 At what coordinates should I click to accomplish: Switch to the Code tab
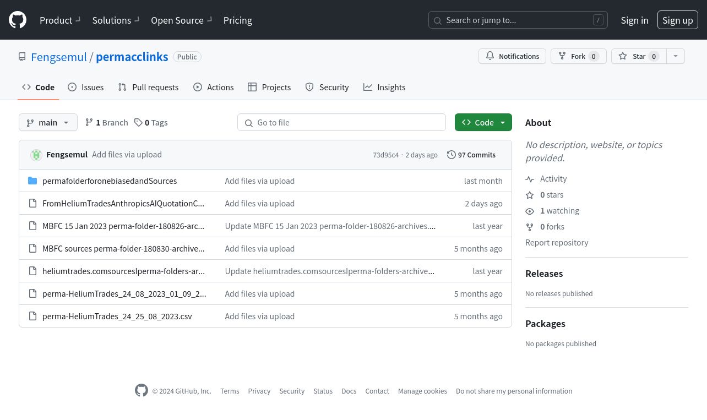click(38, 87)
